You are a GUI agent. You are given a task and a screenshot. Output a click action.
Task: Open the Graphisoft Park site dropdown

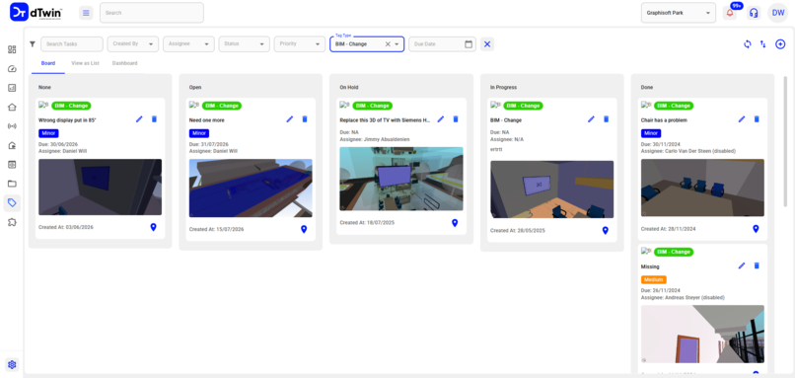679,13
